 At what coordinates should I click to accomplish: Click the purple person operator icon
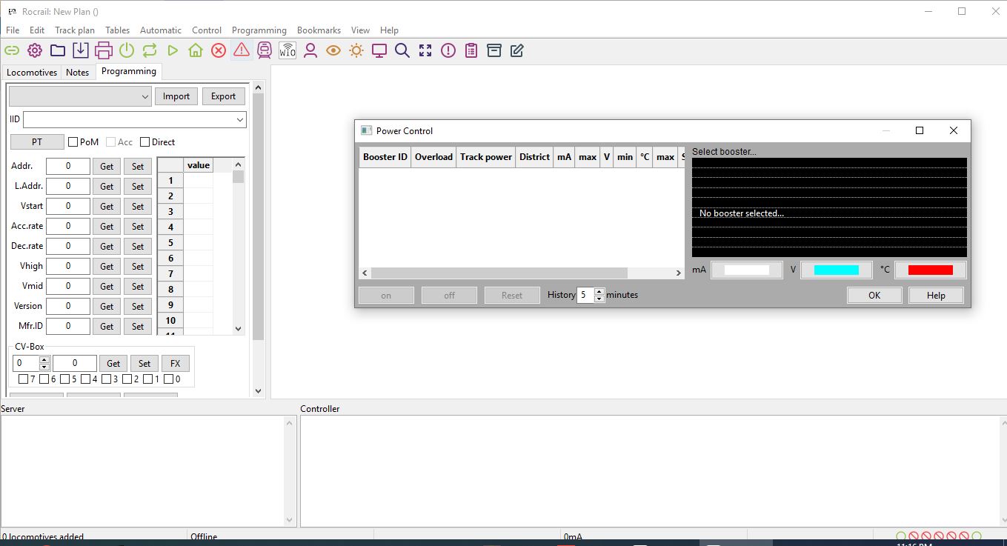(310, 50)
